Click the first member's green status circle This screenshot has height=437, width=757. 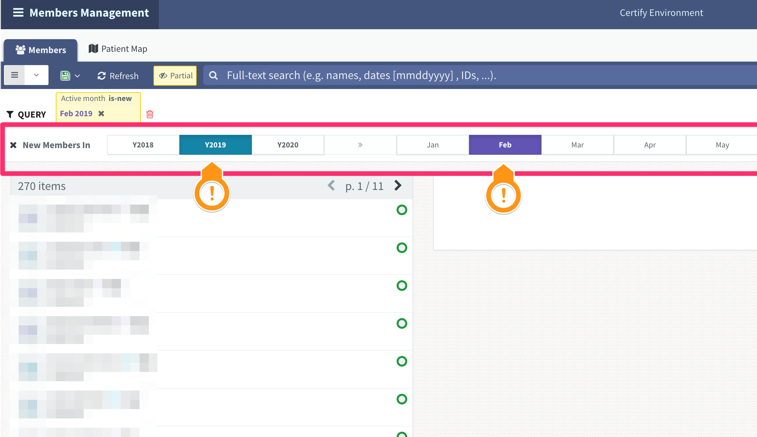tap(402, 210)
